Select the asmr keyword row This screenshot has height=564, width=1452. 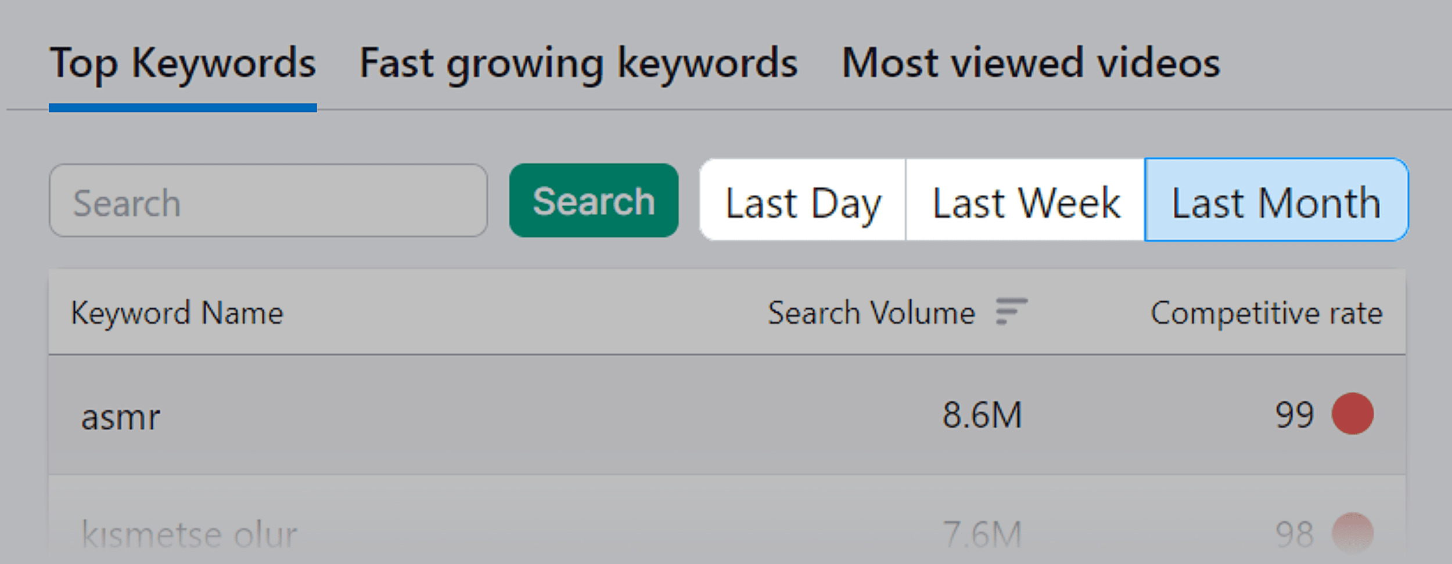click(122, 414)
